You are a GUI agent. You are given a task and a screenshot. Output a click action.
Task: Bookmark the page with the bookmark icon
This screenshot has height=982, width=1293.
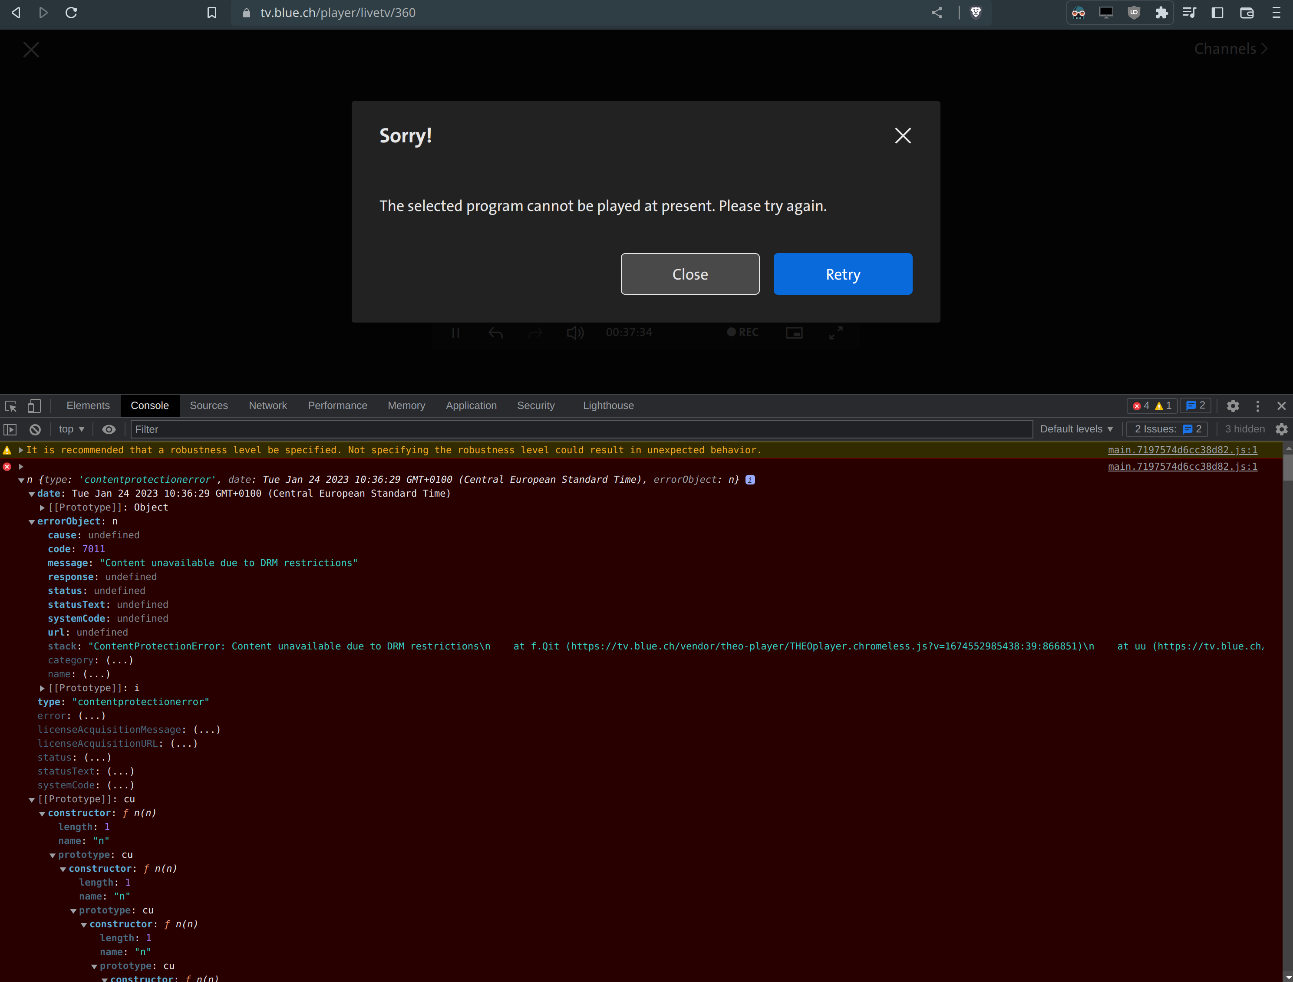(211, 13)
